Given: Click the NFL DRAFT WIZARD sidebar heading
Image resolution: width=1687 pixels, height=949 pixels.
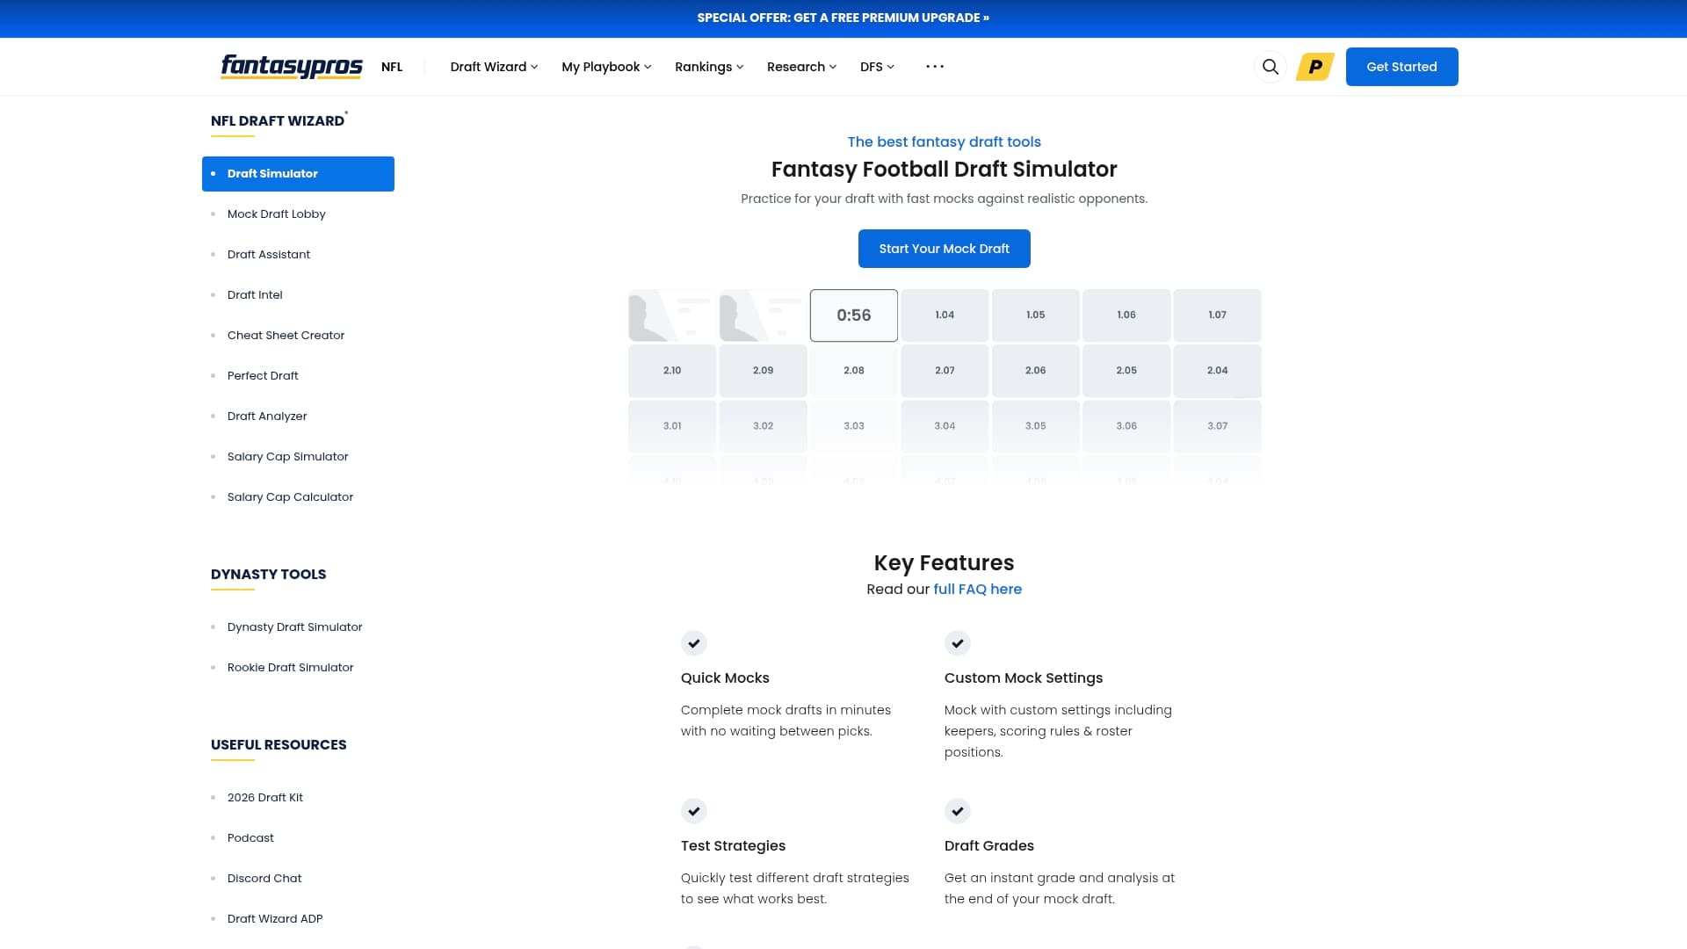Looking at the screenshot, I should tap(278, 121).
